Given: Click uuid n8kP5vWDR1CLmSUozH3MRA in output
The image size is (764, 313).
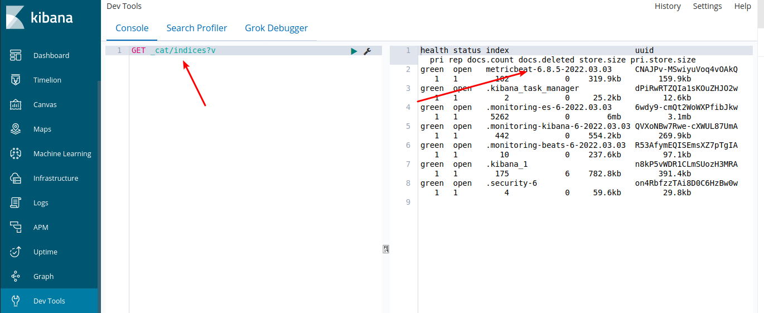Looking at the screenshot, I should point(686,164).
